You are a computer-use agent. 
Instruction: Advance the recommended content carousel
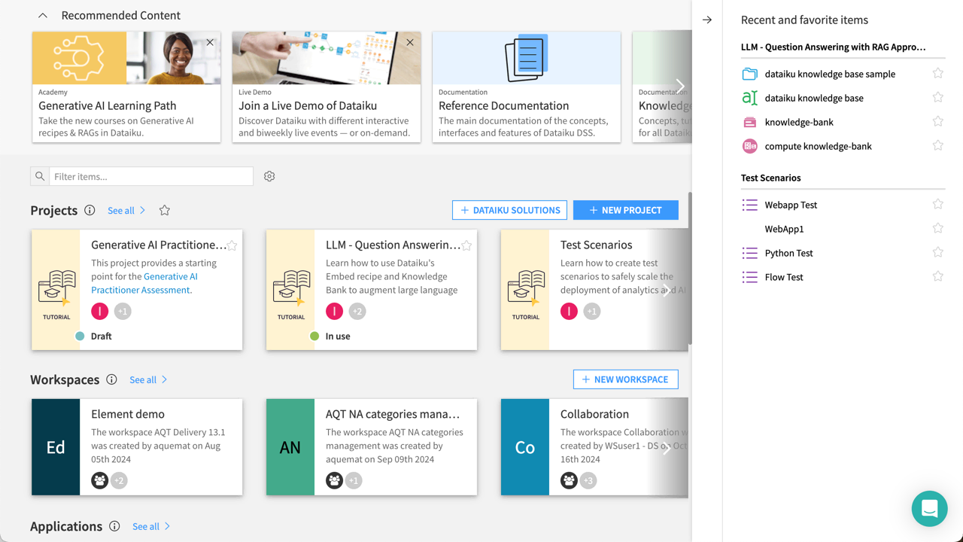click(679, 86)
